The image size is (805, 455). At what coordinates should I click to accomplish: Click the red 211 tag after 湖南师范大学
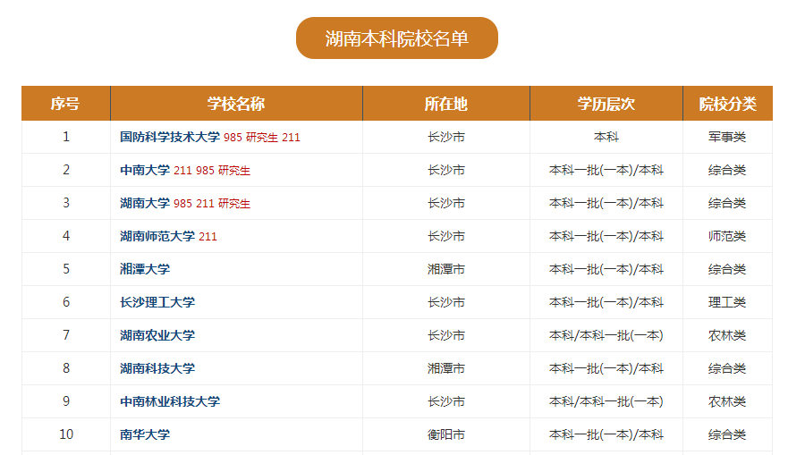click(208, 237)
